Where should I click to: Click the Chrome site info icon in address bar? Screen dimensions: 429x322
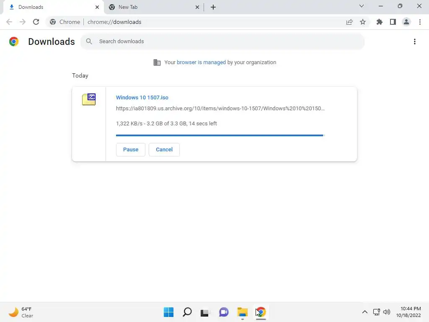(x=53, y=22)
